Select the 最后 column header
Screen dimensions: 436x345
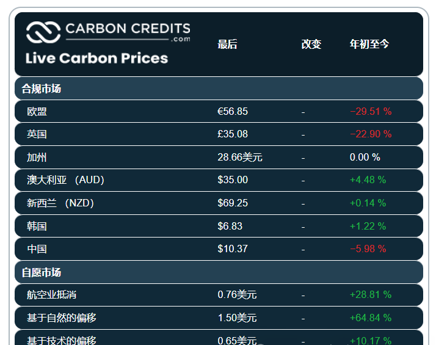pyautogui.click(x=227, y=44)
